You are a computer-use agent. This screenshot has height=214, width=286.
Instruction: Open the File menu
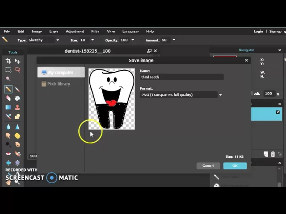[7, 31]
